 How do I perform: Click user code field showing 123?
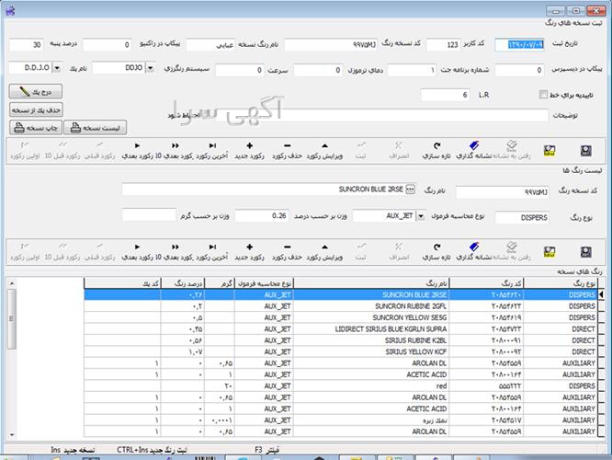(443, 44)
